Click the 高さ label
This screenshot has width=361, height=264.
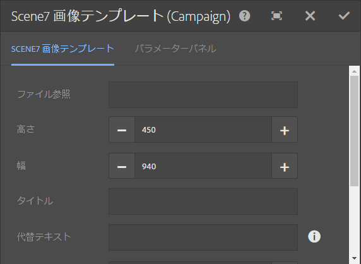click(x=25, y=129)
